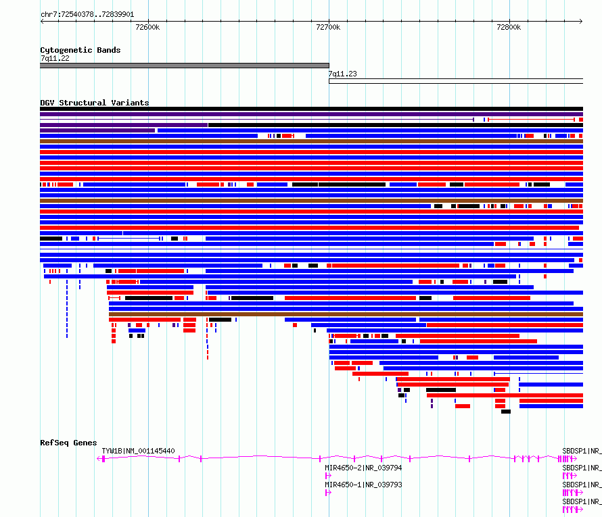This screenshot has width=602, height=517.
Task: Click the gray 7q11.22 cytoband bar
Action: (x=184, y=66)
